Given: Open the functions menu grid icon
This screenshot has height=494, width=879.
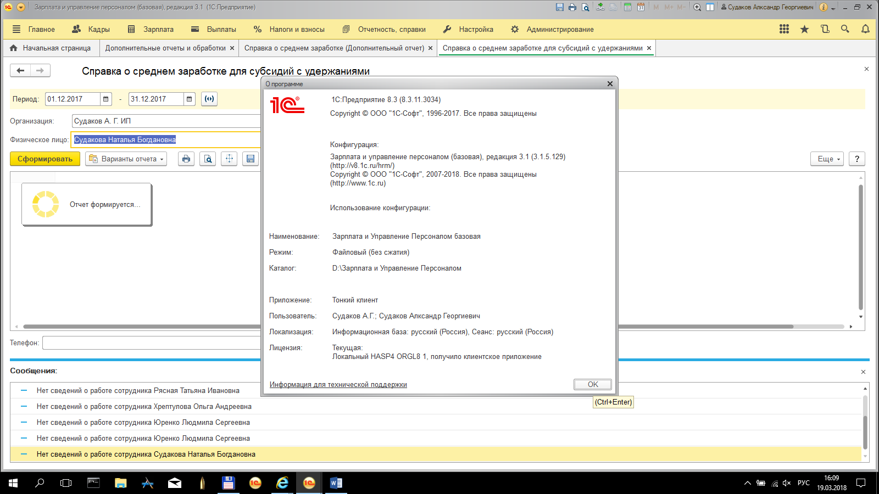Looking at the screenshot, I should pyautogui.click(x=784, y=29).
